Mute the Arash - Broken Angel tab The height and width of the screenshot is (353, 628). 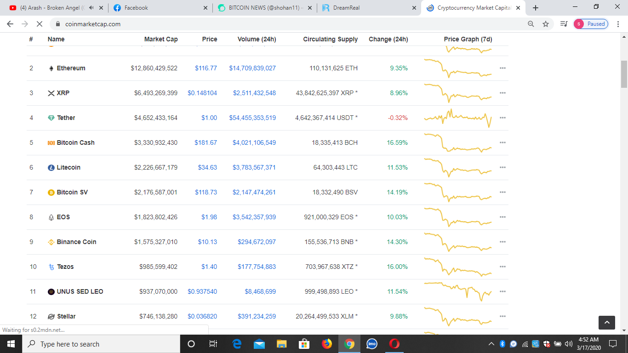point(91,8)
